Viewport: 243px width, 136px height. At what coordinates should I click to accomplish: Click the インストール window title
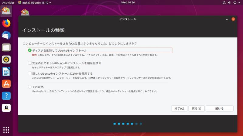(128, 19)
